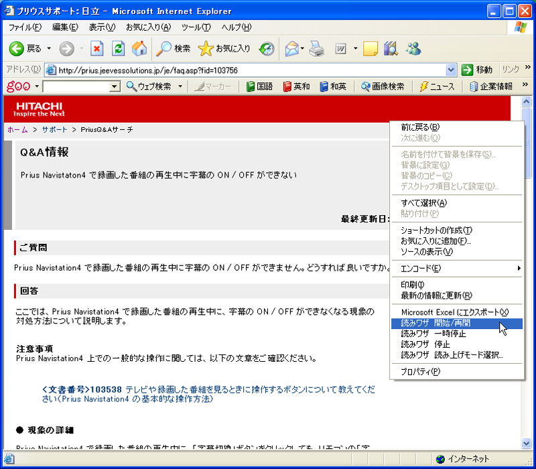Stop page loading with red X icon

point(96,48)
